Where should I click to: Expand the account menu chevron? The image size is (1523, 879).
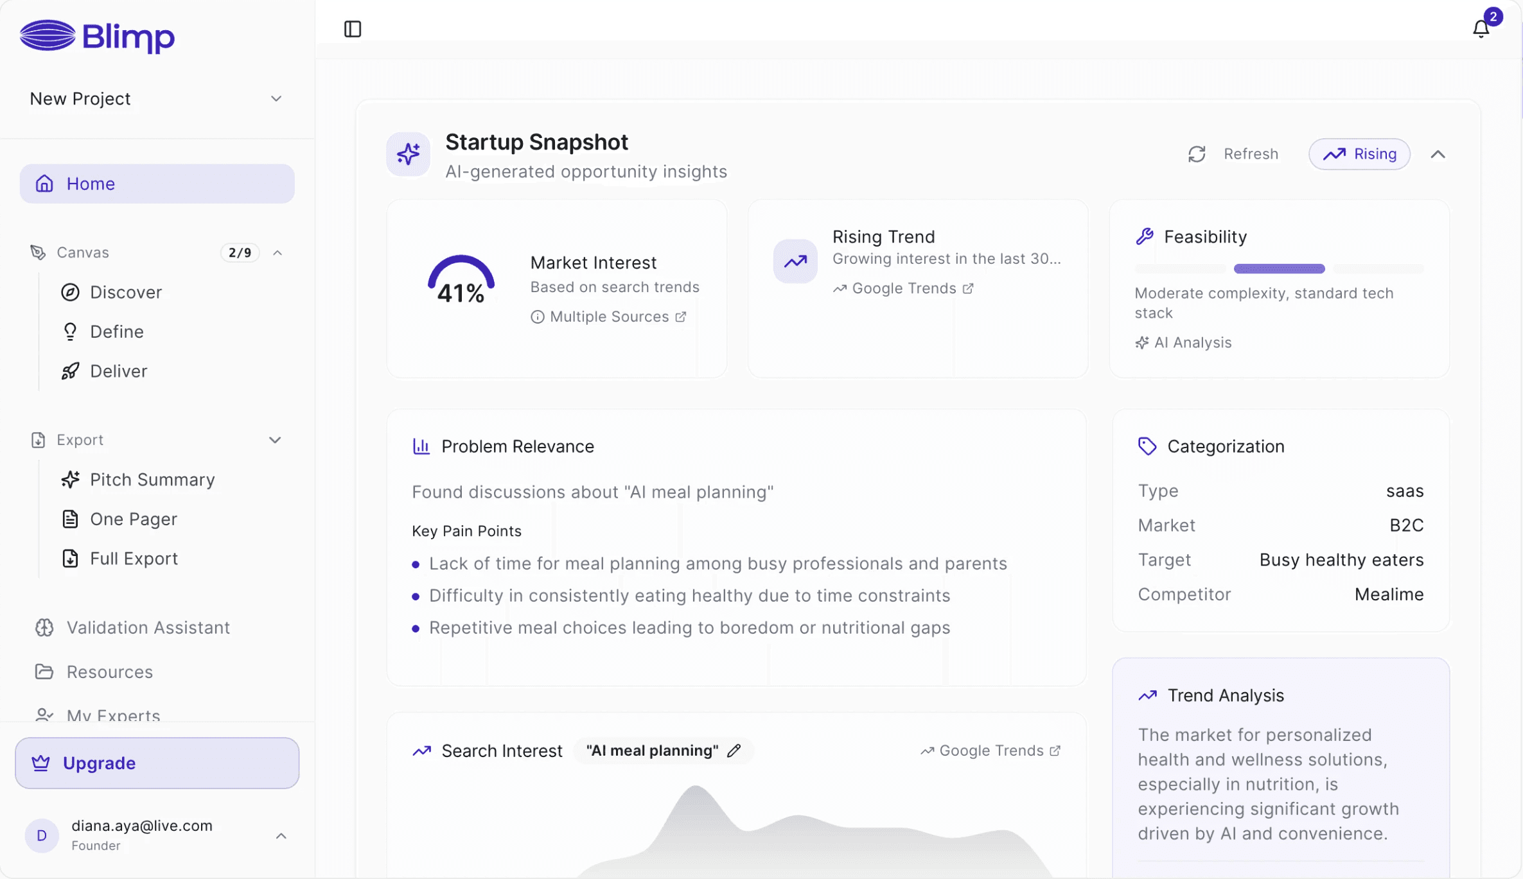(x=281, y=835)
